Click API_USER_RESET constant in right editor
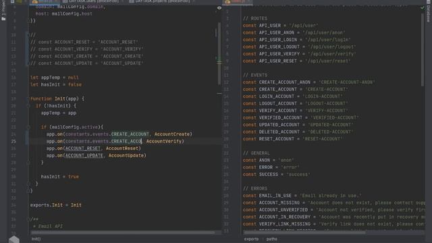432x243 pixels. [277, 61]
